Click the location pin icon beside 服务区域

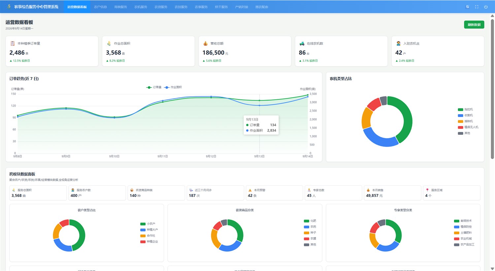[427, 190]
